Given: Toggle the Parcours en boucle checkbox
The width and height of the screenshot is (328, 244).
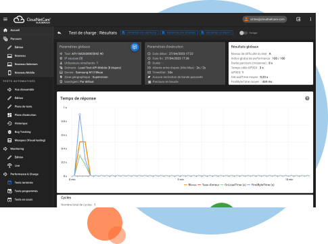Looking at the screenshot, I should coord(149,82).
